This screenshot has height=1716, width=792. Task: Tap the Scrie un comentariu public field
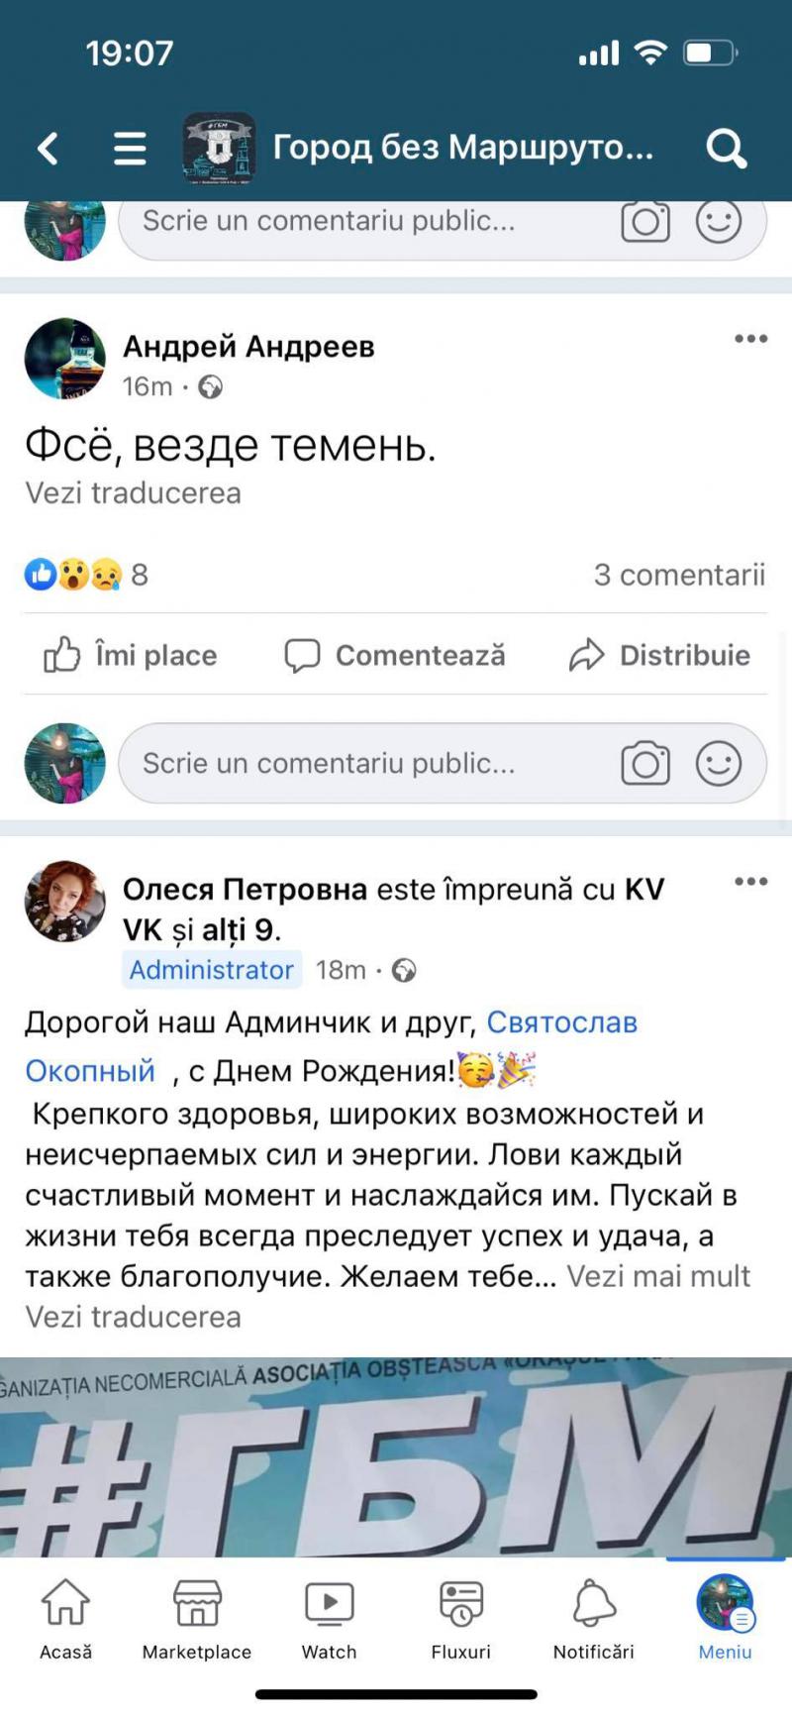[356, 764]
